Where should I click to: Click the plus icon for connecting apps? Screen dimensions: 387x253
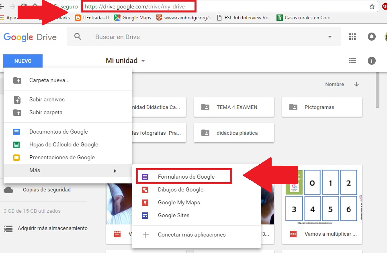146,235
